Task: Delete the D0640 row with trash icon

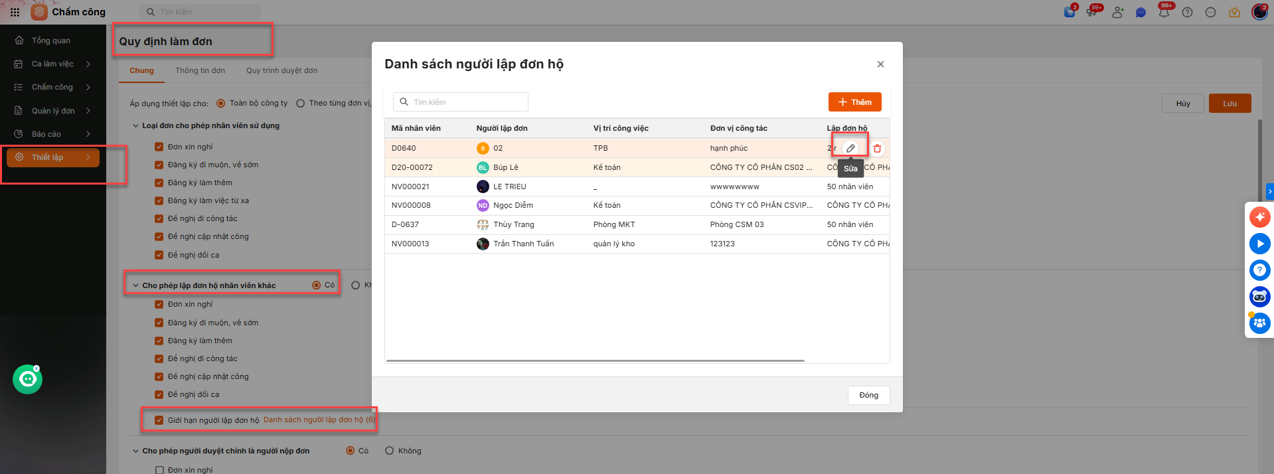Action: click(877, 149)
